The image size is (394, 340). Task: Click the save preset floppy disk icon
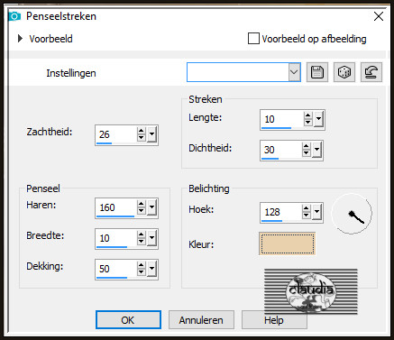click(317, 72)
